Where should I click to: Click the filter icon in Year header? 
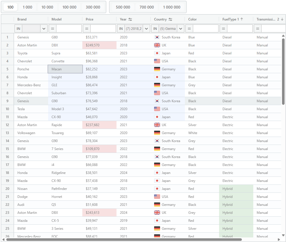coord(130,19)
